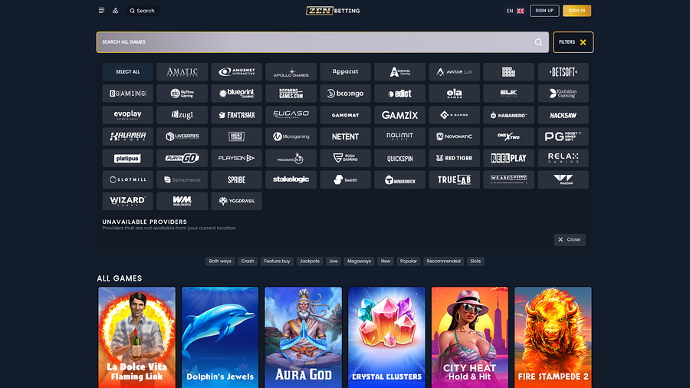This screenshot has height=388, width=690.
Task: Collapse the Filters panel toggle
Action: 573,42
